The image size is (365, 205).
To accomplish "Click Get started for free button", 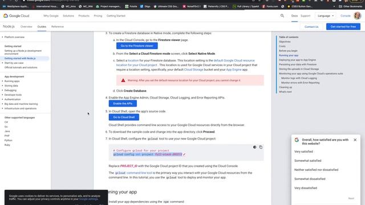I will point(343,27).
